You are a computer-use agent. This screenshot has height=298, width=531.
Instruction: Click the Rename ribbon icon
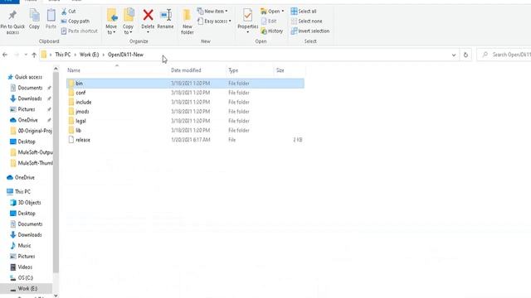coord(166,15)
